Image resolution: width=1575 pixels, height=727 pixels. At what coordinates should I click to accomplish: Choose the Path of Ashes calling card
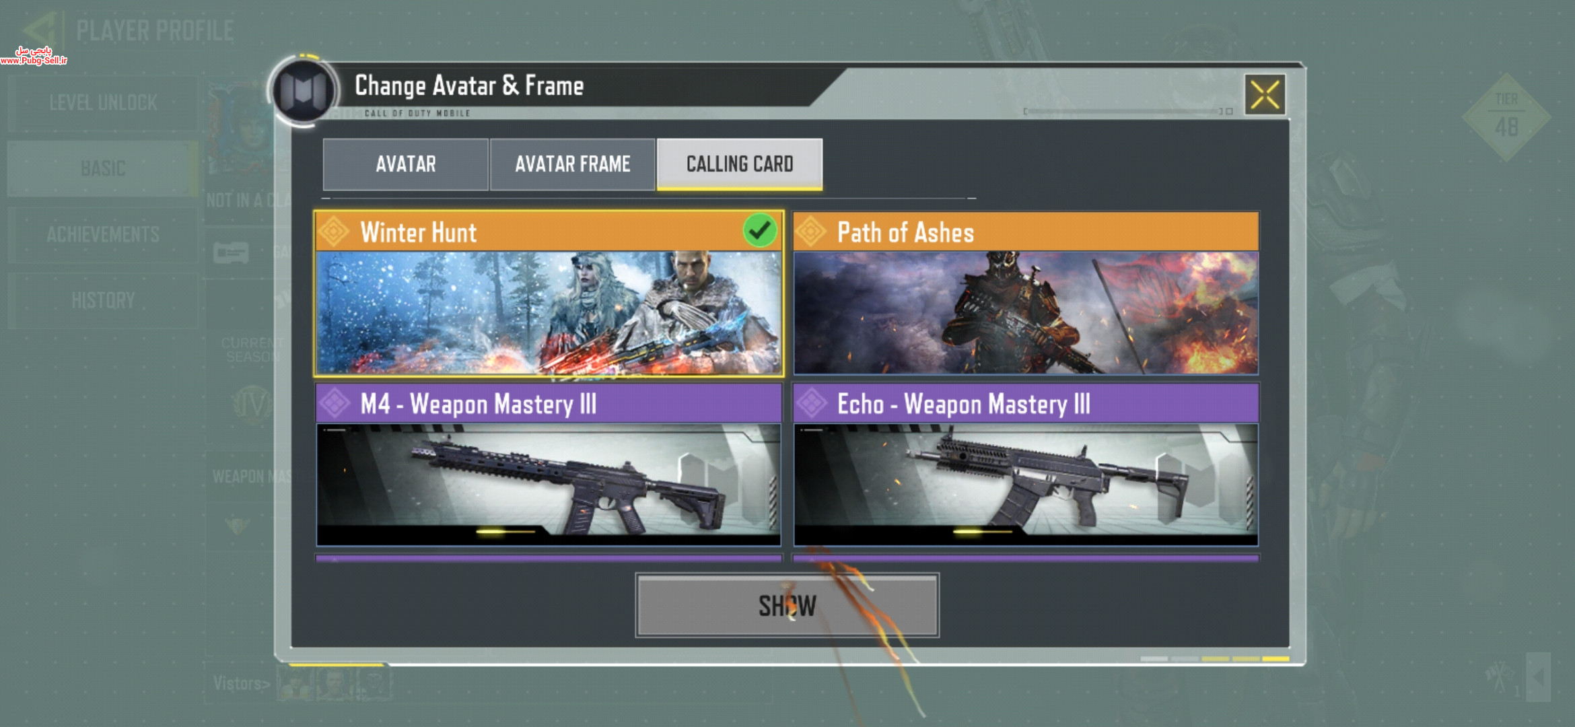[x=1026, y=293]
